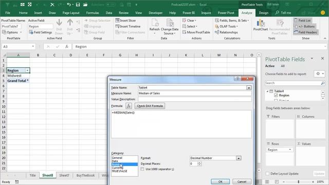Click the Undo icon
This screenshot has height=185, width=329.
point(68,5)
